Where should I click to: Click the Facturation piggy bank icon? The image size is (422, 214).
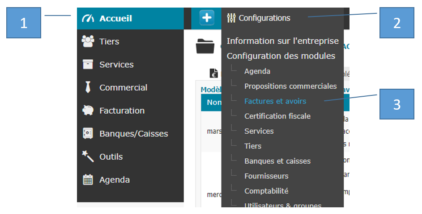pos(88,110)
